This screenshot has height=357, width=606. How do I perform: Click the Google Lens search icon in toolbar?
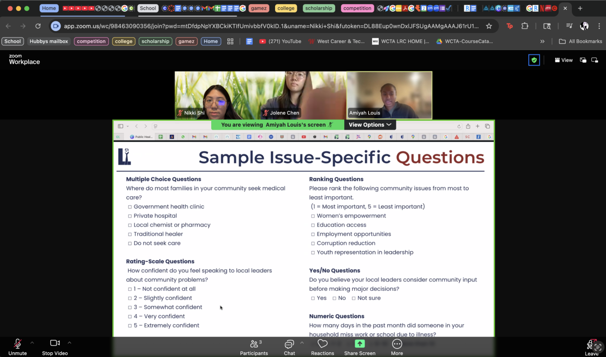(547, 26)
